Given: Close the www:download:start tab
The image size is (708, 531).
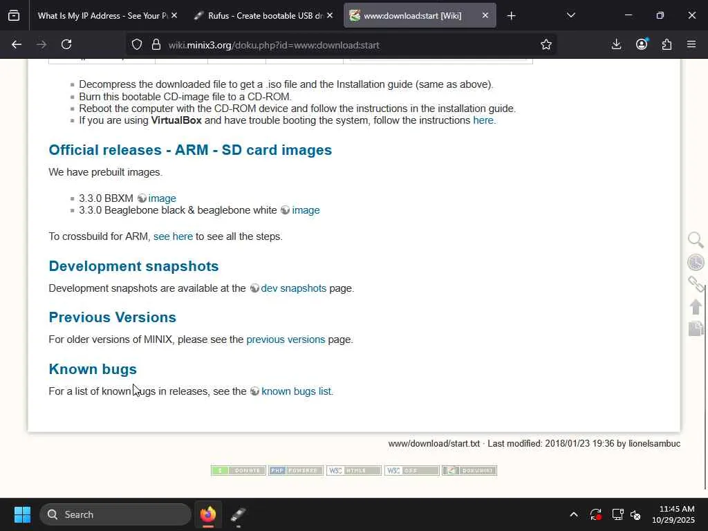Looking at the screenshot, I should [x=485, y=16].
